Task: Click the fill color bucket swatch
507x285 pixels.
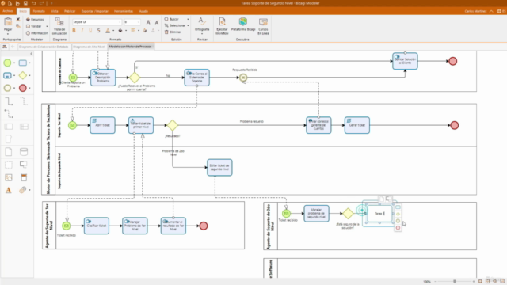Action: 120,31
